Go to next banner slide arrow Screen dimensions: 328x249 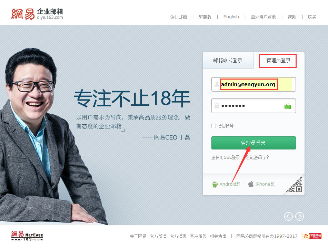click(x=300, y=216)
